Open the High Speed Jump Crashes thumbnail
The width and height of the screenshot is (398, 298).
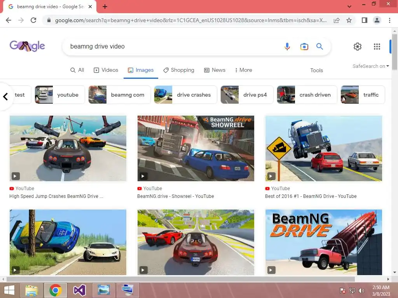point(68,149)
